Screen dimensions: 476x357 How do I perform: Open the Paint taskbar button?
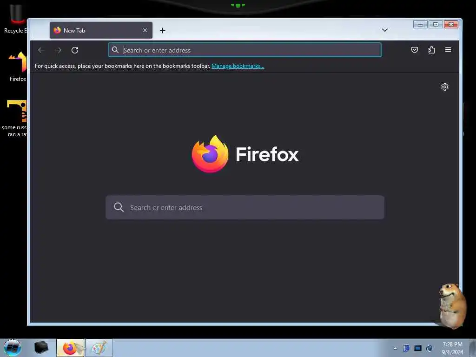(99, 348)
